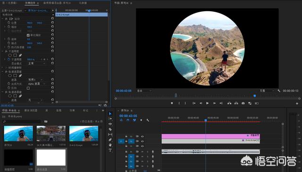The width and height of the screenshot is (302, 172).
Task: Reset the Position parameter
Action: (x=52, y=23)
